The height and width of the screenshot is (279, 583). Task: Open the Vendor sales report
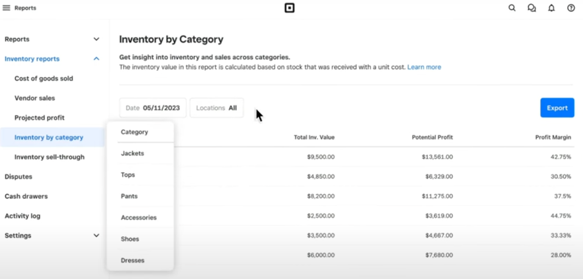[35, 98]
